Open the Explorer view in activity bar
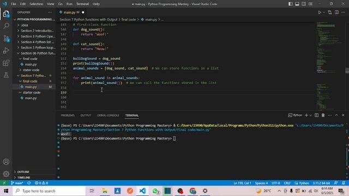349x196 pixels. click(6, 14)
